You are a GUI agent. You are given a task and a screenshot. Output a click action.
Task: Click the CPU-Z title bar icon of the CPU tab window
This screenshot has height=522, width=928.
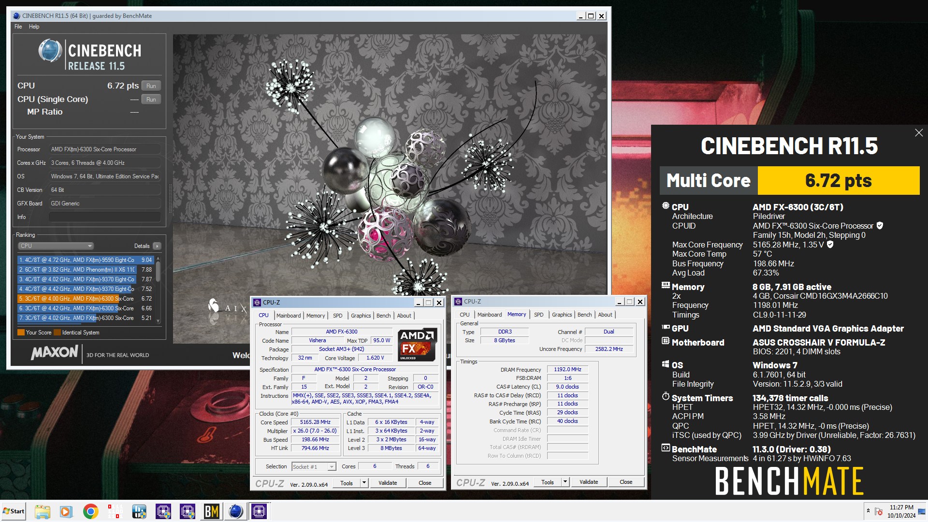257,303
